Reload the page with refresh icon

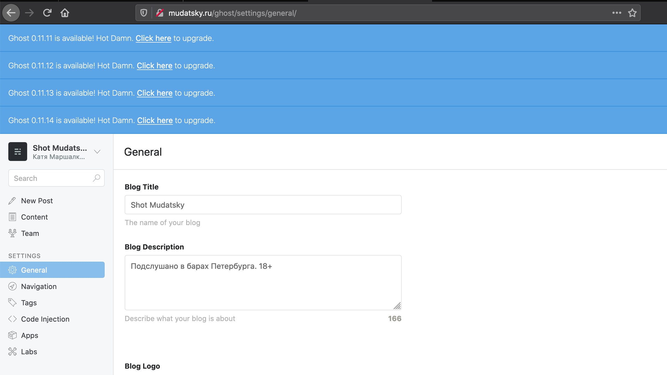(47, 13)
